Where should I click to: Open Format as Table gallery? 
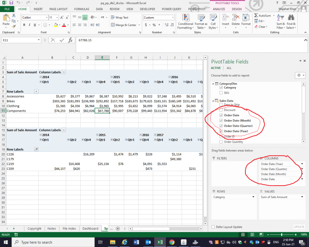(201, 22)
